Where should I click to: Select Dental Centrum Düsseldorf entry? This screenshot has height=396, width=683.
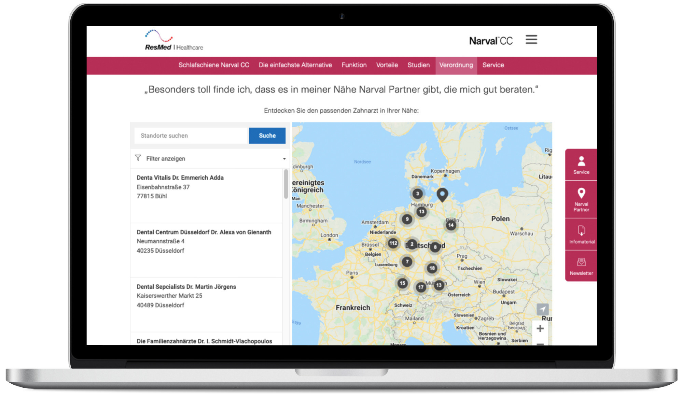pyautogui.click(x=206, y=250)
